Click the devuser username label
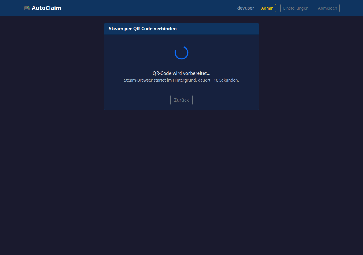 (246, 8)
